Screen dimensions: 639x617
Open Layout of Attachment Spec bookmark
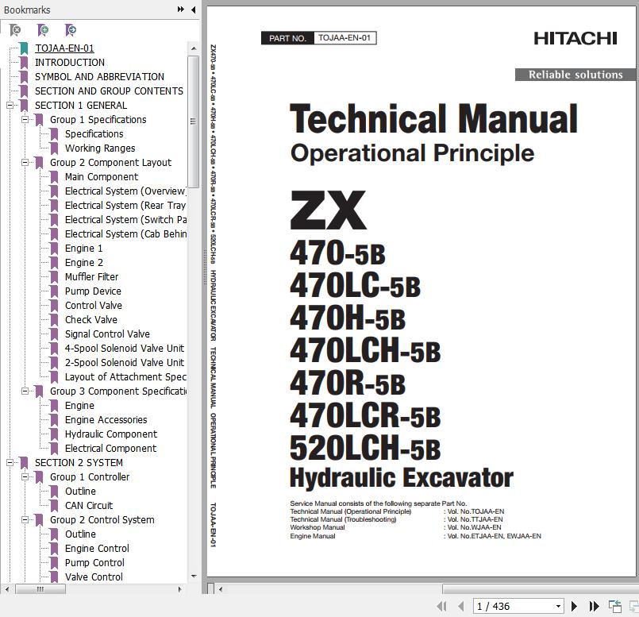(125, 376)
